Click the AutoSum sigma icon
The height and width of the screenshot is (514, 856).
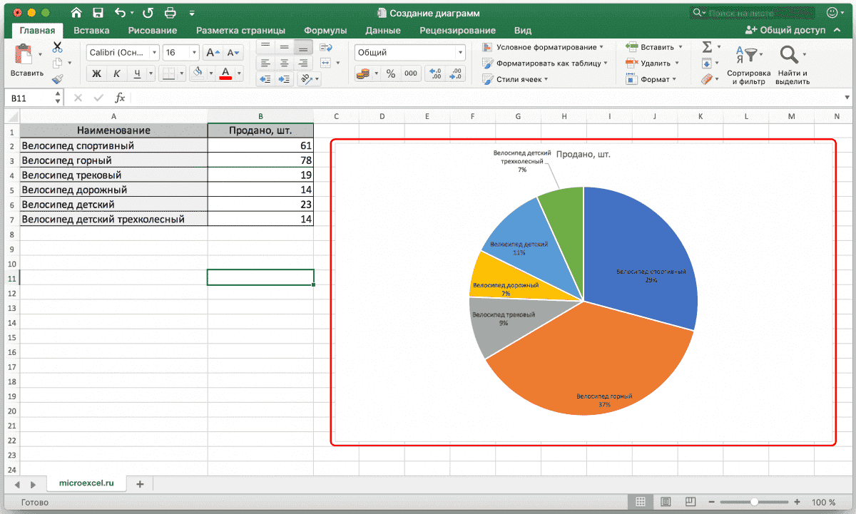click(707, 47)
